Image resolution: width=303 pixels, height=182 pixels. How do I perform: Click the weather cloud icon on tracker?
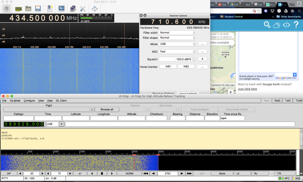pyautogui.click(x=277, y=25)
